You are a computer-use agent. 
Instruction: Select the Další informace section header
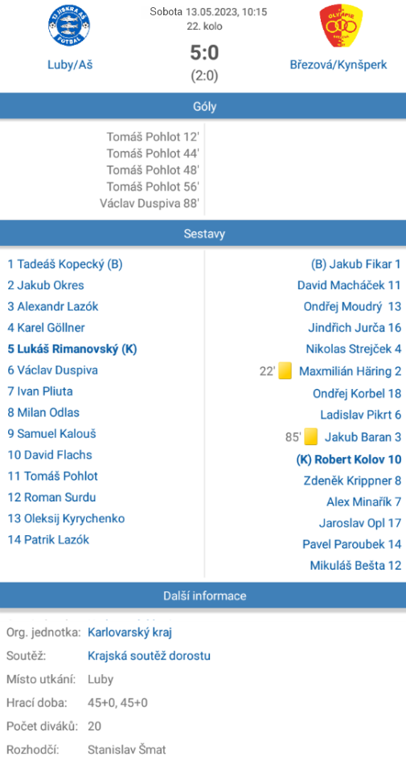(x=203, y=595)
